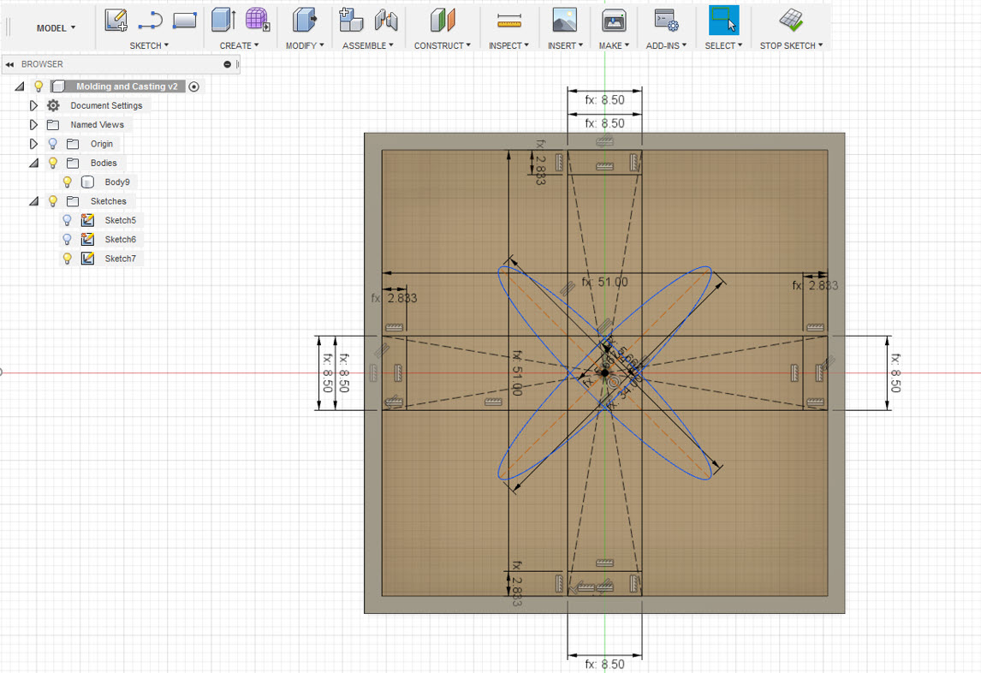
Task: Select the Press Pull modify icon
Action: tap(304, 20)
